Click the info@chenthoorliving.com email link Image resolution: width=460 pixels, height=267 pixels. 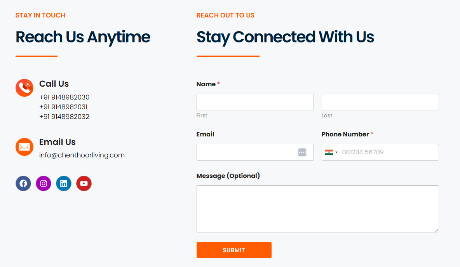pos(82,155)
